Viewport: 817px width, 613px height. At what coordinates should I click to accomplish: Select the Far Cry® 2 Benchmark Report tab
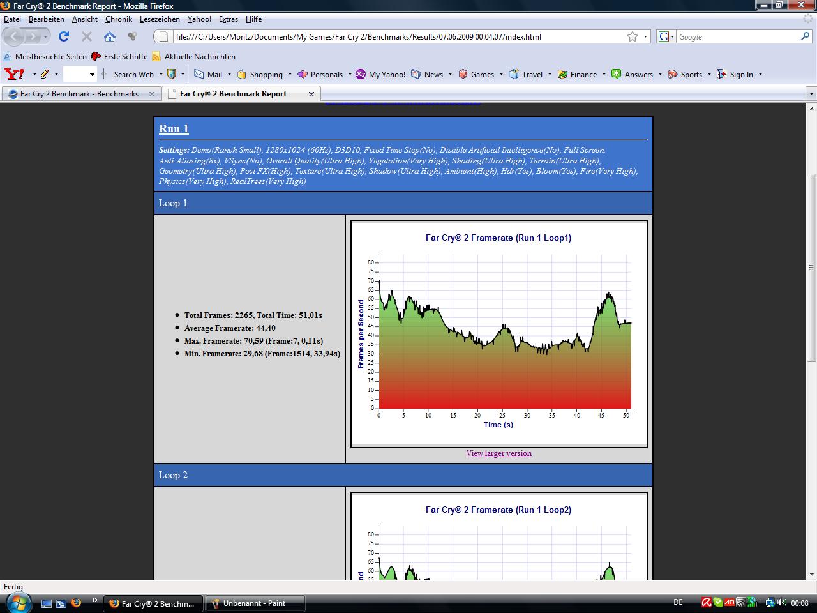tap(241, 94)
